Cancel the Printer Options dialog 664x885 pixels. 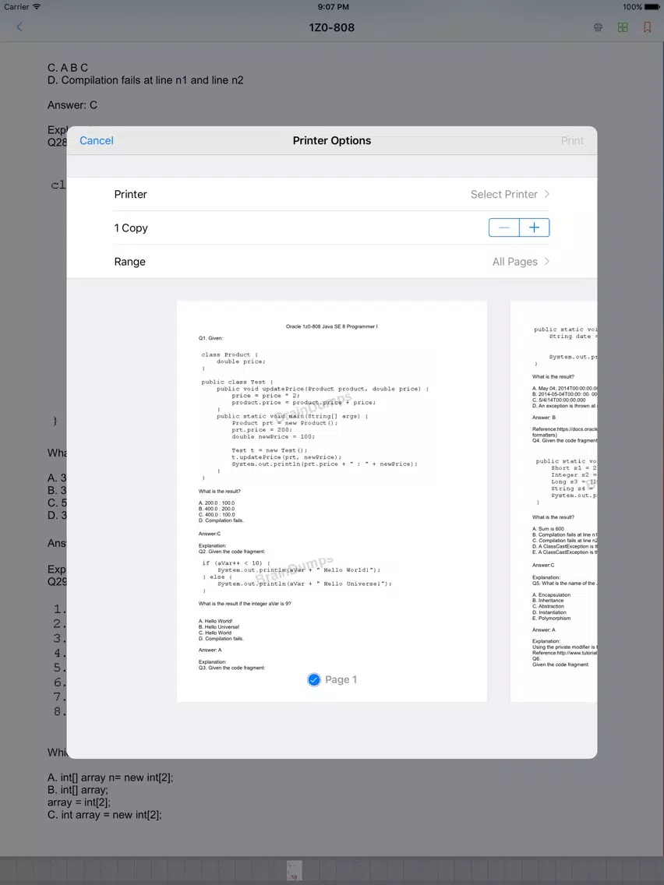click(97, 140)
